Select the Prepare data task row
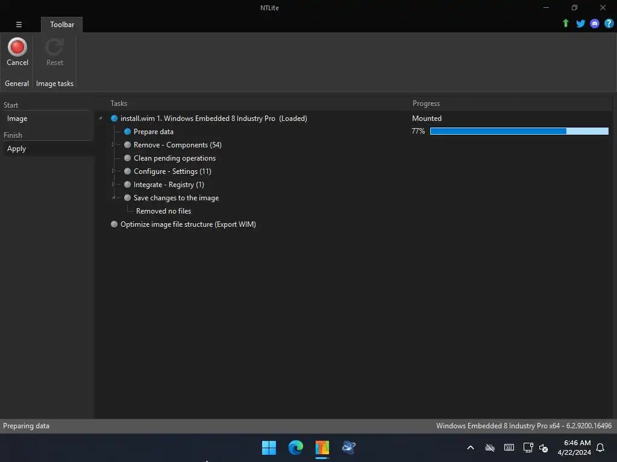 tap(154, 132)
